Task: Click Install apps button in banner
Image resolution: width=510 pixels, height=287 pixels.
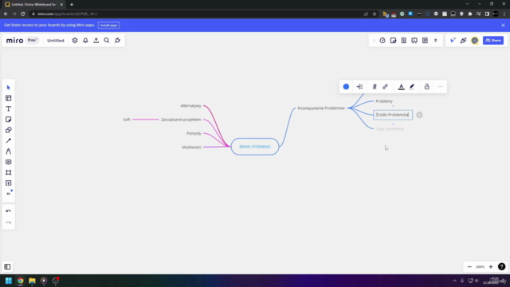Action: tap(108, 25)
